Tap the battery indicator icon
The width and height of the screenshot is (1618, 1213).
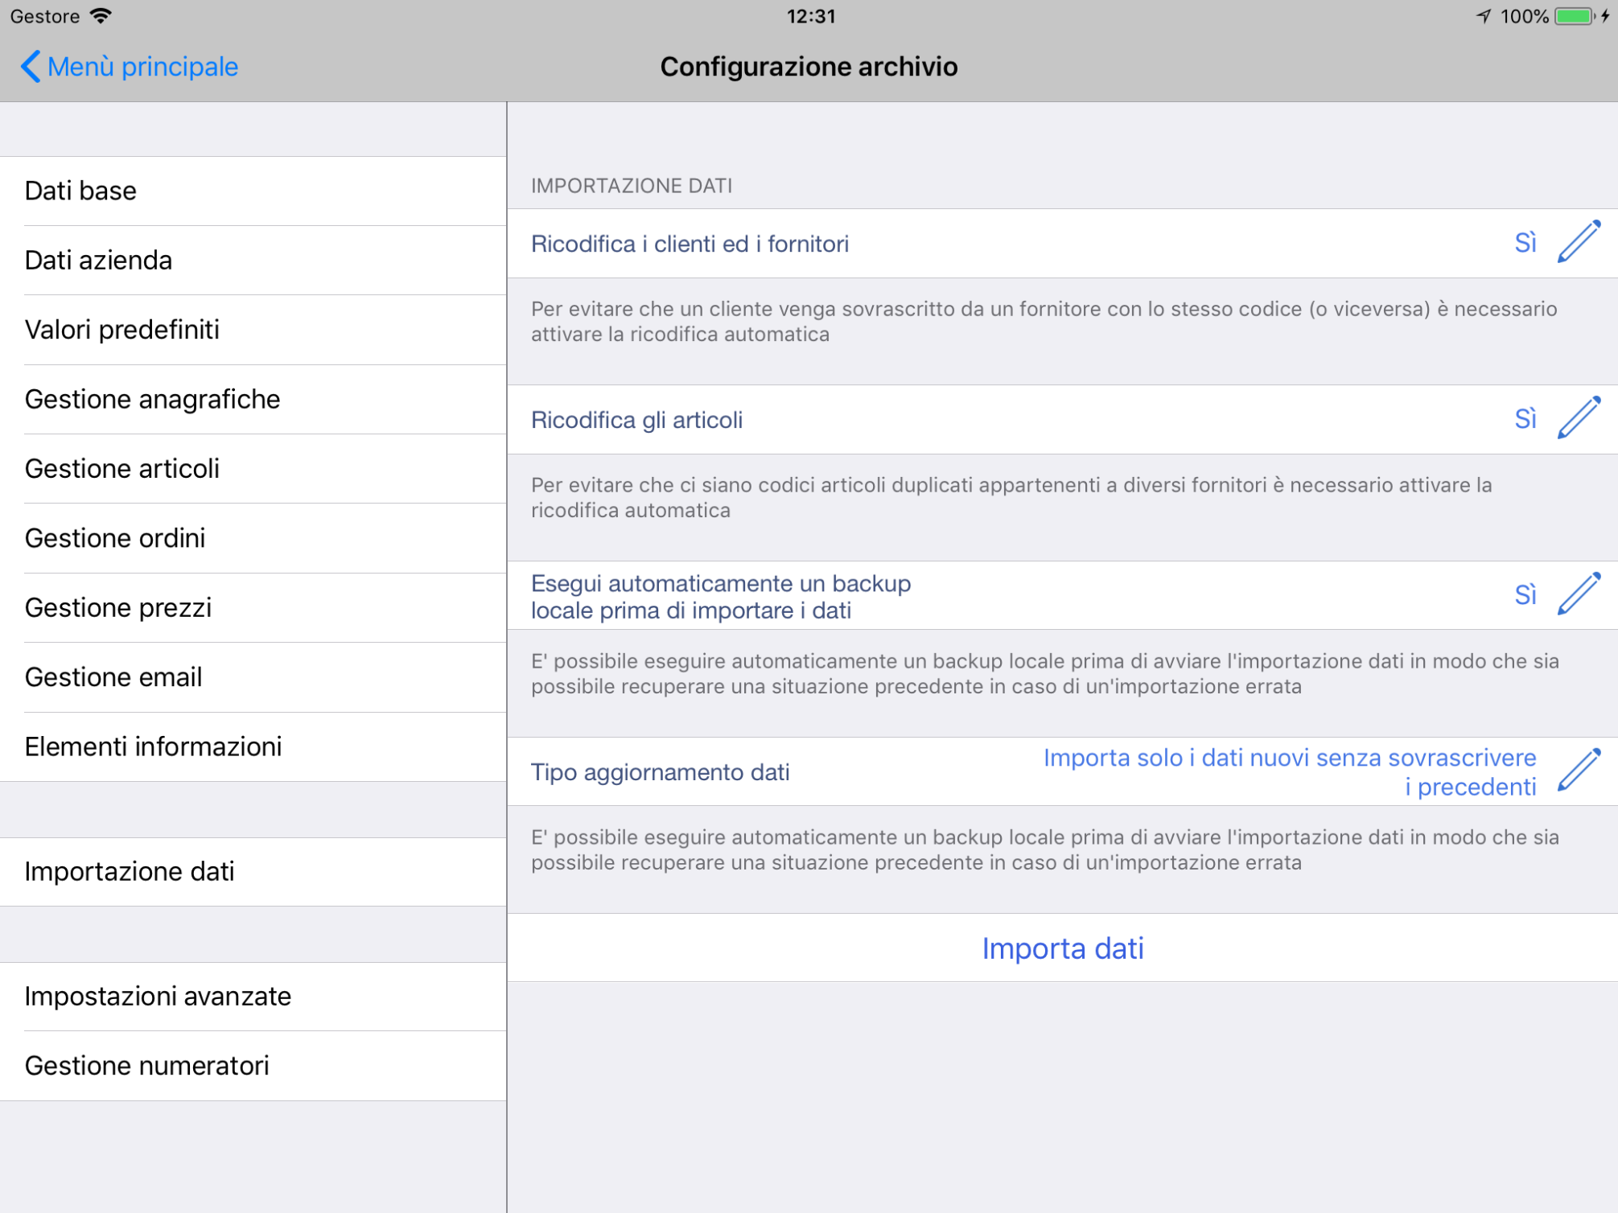(1575, 16)
